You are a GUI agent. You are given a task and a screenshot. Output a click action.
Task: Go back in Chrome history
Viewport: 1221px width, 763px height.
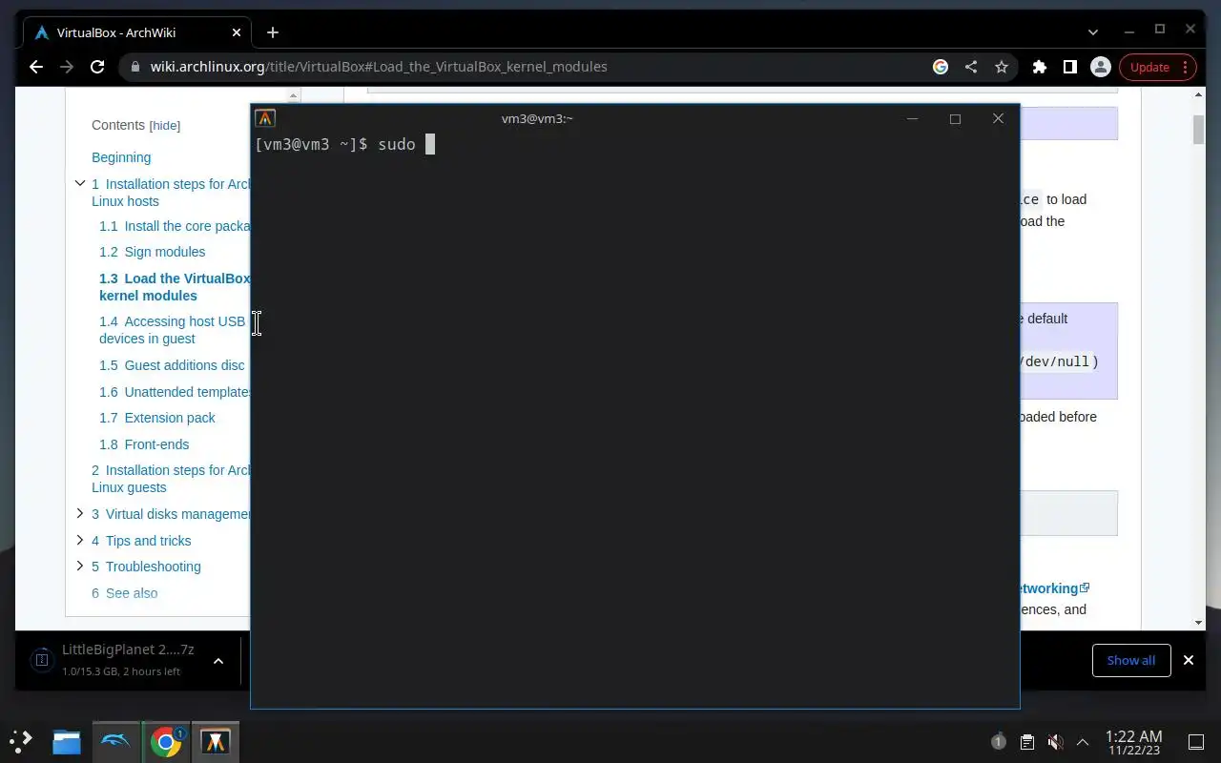click(x=36, y=67)
